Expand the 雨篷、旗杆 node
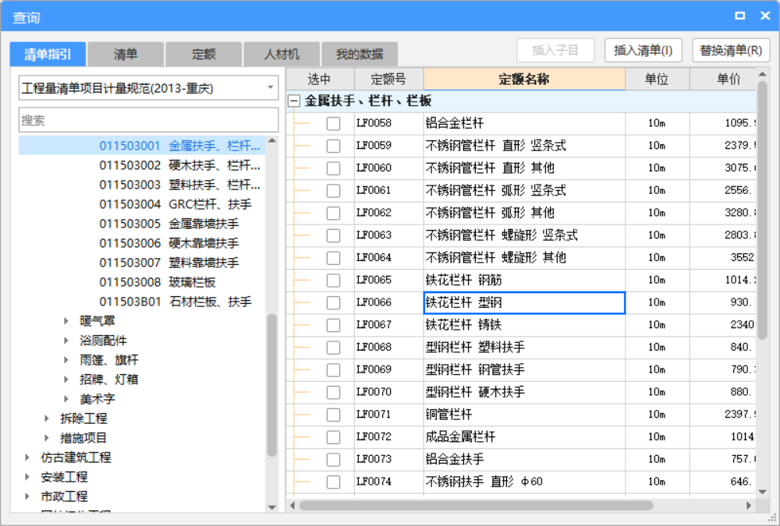This screenshot has width=780, height=526. click(66, 360)
